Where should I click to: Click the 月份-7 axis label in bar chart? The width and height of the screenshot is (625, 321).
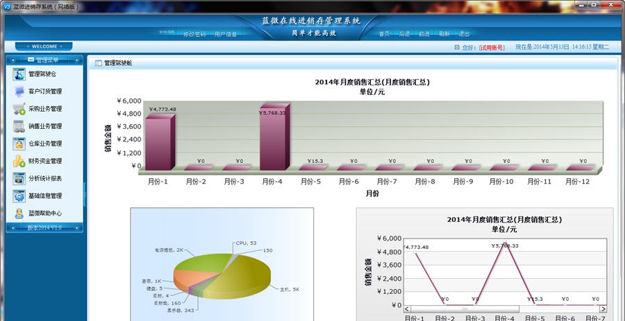pyautogui.click(x=387, y=182)
